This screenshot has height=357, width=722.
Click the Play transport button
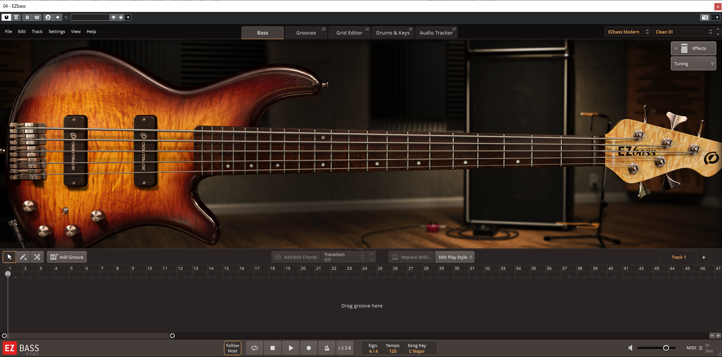point(290,348)
